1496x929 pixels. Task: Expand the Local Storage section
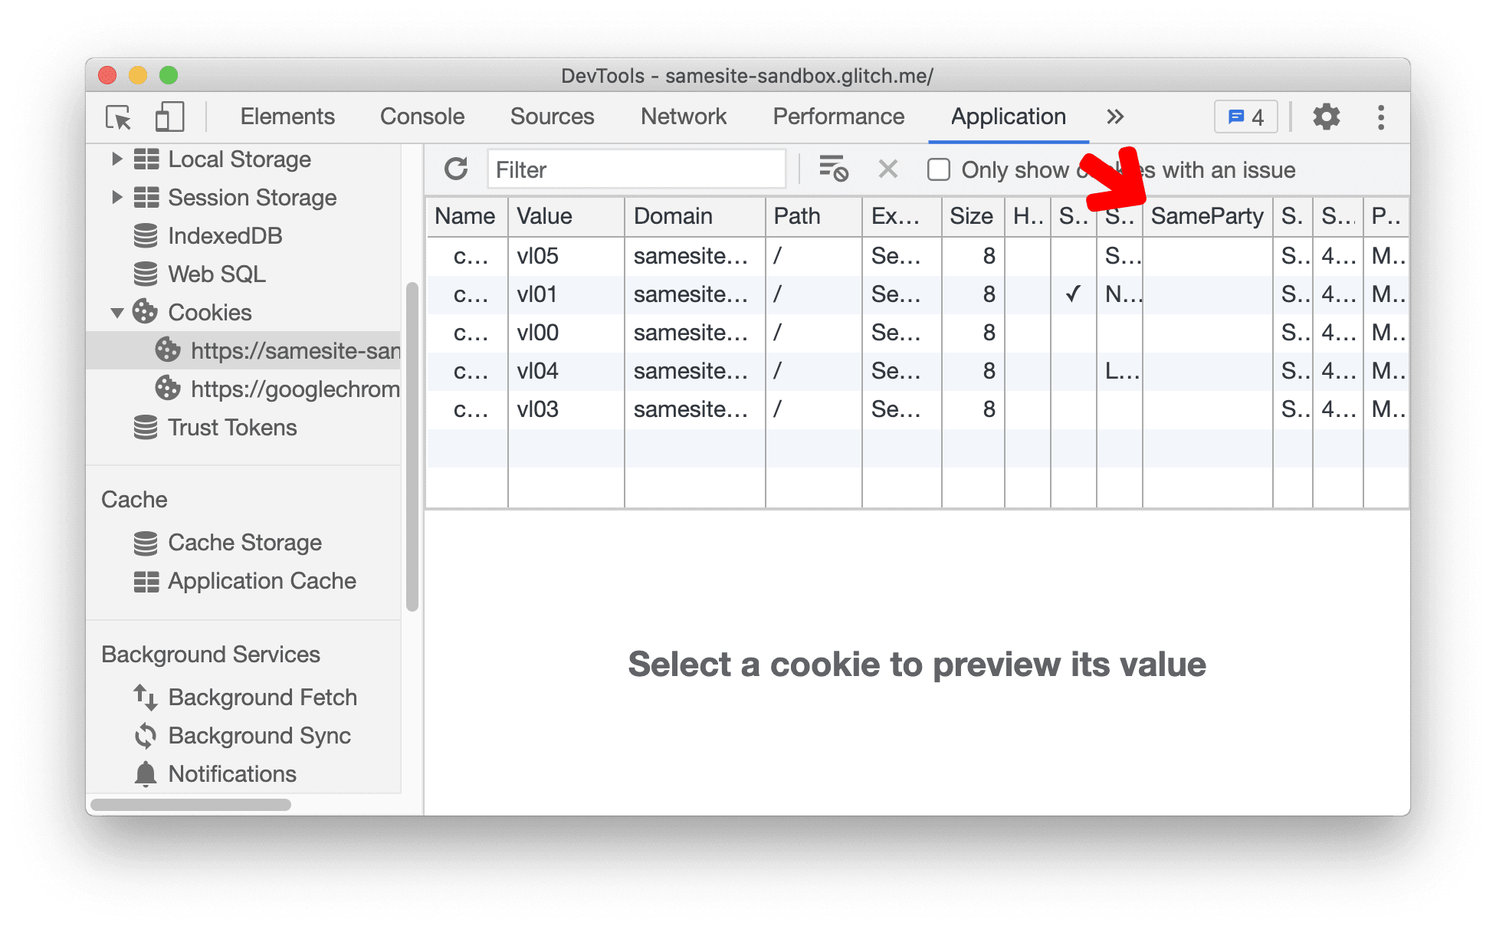click(x=116, y=160)
